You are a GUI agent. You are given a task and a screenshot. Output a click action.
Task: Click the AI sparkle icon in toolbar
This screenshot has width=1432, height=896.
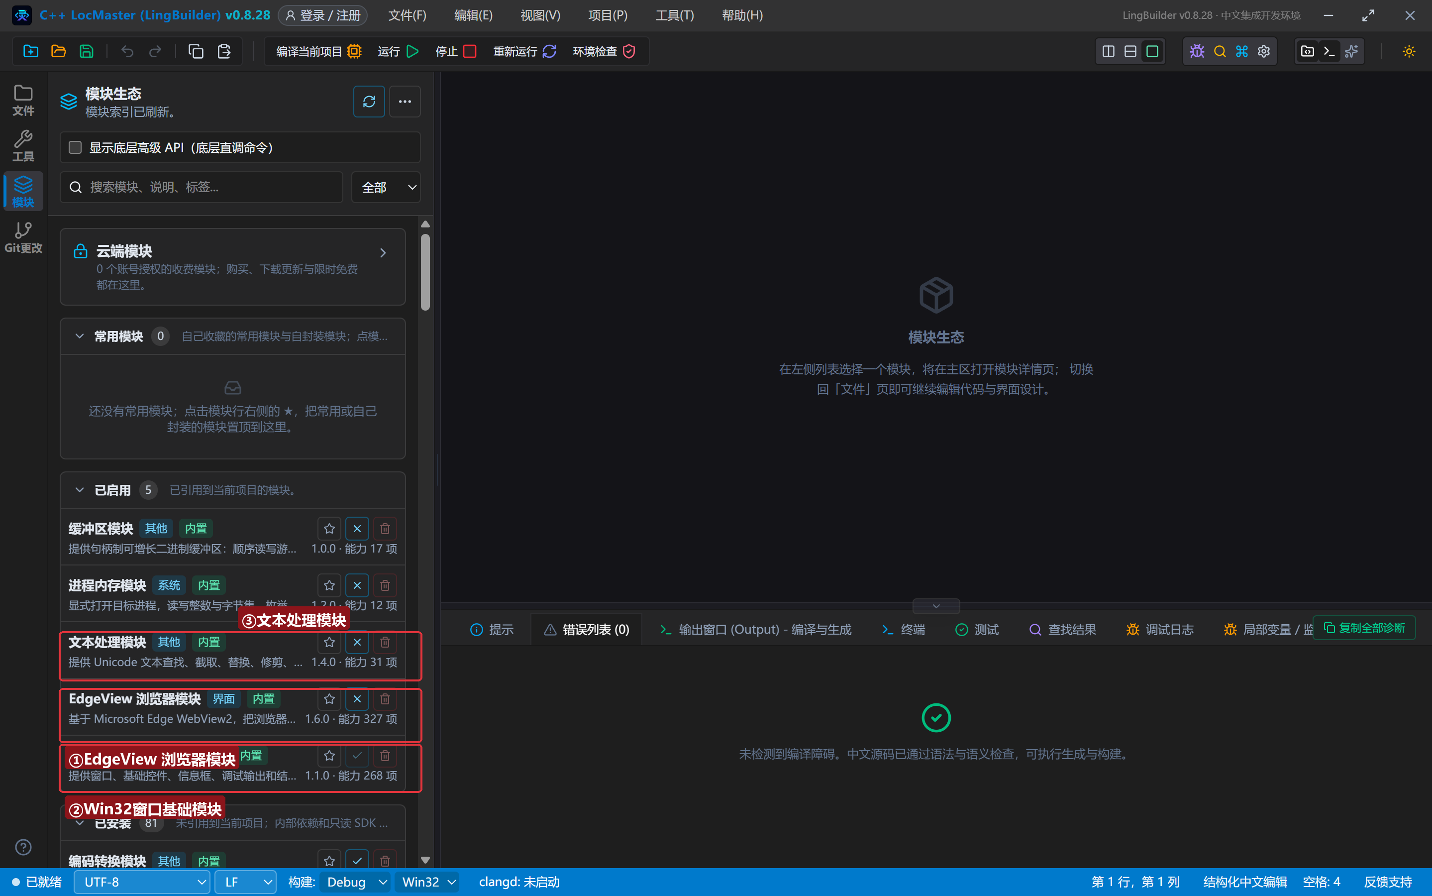point(1351,52)
